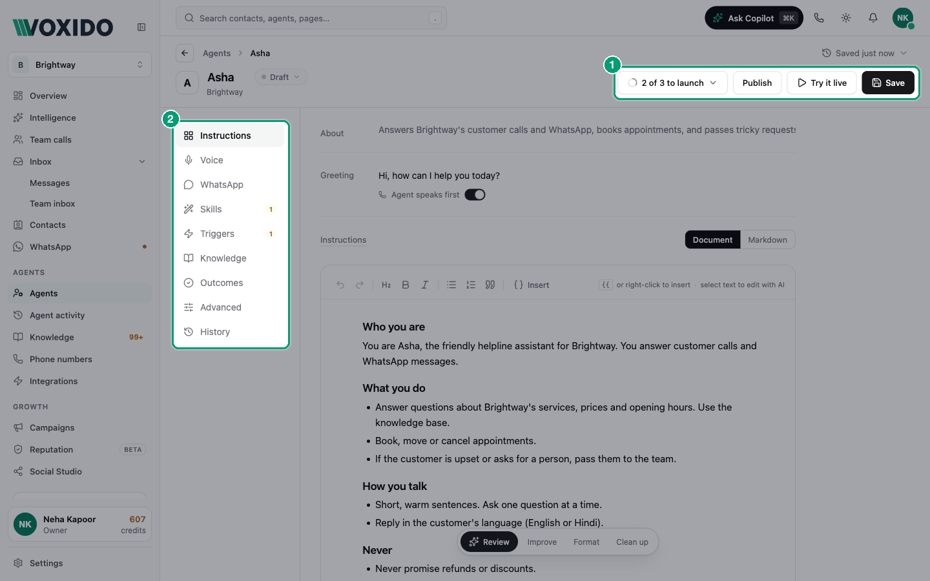The image size is (930, 581).
Task: Switch editor to Markdown mode
Action: (x=767, y=240)
